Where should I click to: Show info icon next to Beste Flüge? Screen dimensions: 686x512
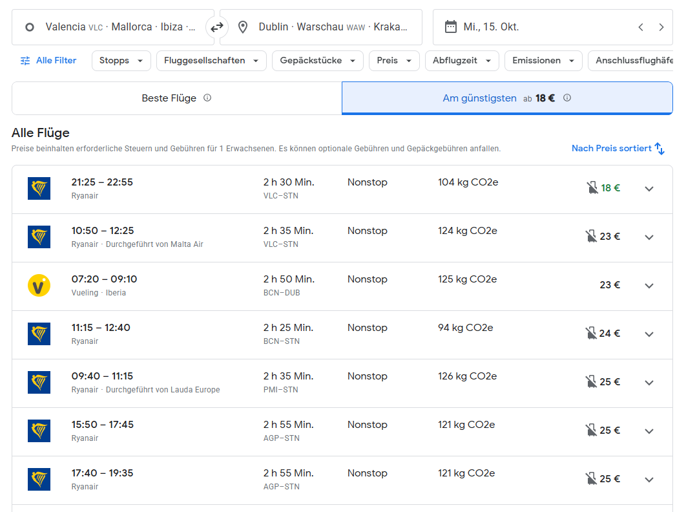(x=207, y=98)
